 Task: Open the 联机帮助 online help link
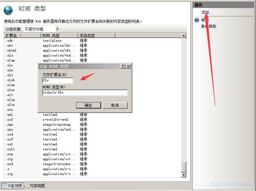(209, 26)
